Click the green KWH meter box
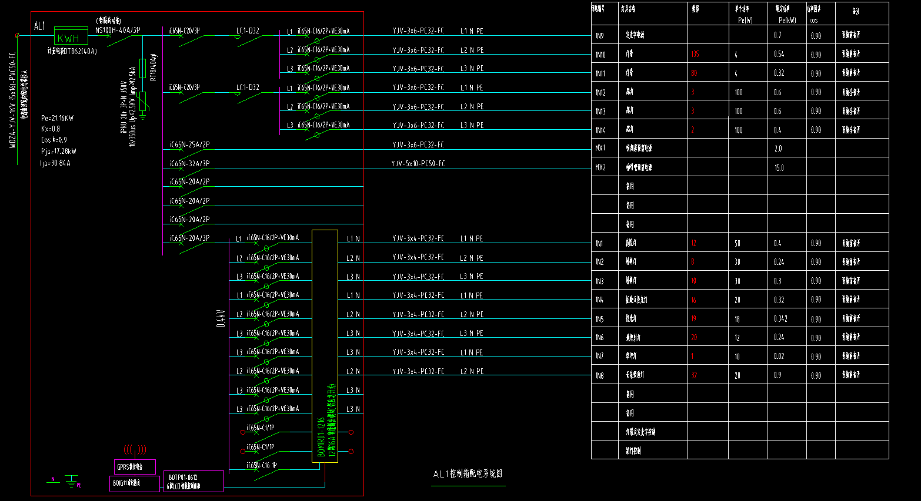921x501 pixels. click(71, 36)
